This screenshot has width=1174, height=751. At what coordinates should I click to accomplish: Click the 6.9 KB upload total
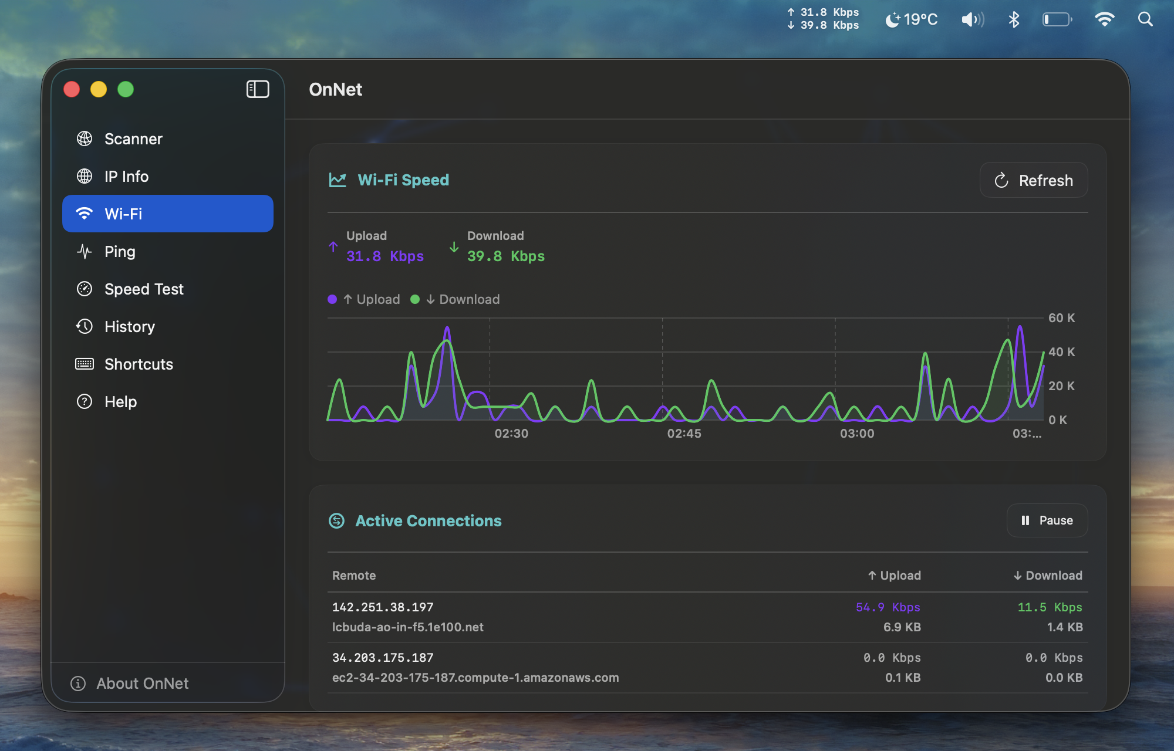pyautogui.click(x=902, y=627)
